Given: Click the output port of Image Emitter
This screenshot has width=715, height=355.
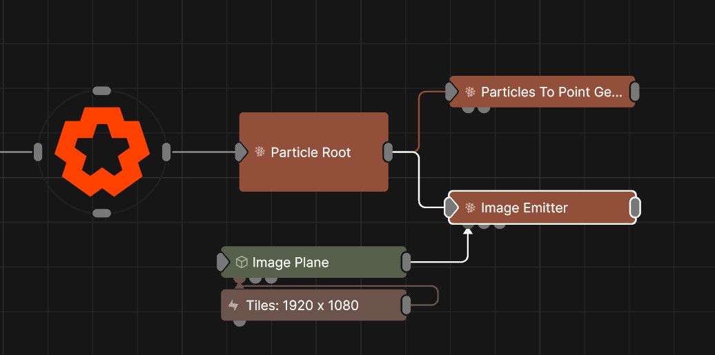Looking at the screenshot, I should point(635,207).
